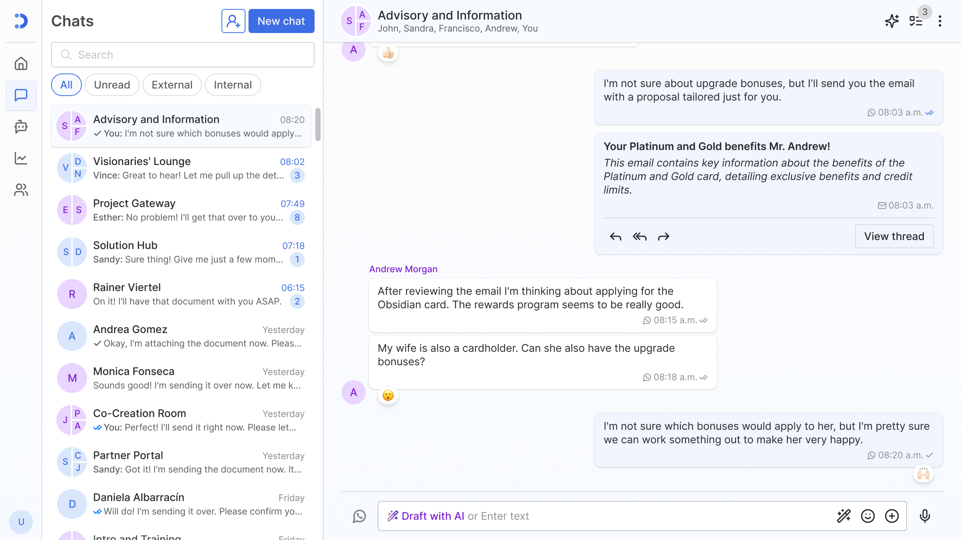Viewport: 961px width, 540px height.
Task: Open the emoji picker in message box
Action: [x=868, y=516]
